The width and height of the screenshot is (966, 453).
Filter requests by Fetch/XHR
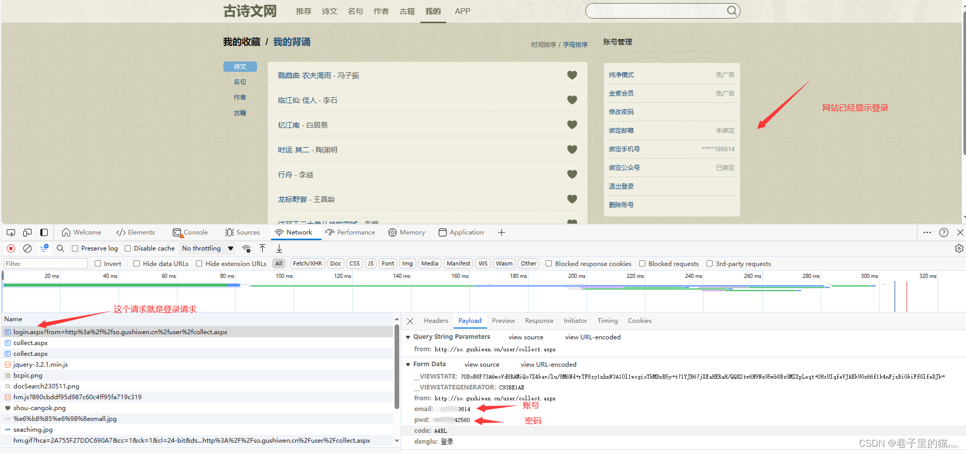[307, 263]
